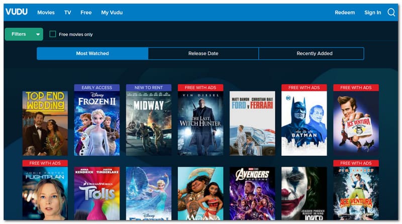This screenshot has height=224, width=402.
Task: Click Free With Ads banner above Flightplan
Action: (x=45, y=163)
